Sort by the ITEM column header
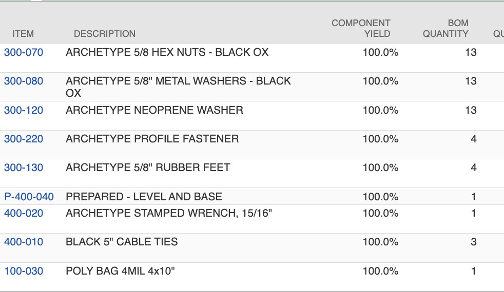The image size is (504, 292). (x=23, y=34)
